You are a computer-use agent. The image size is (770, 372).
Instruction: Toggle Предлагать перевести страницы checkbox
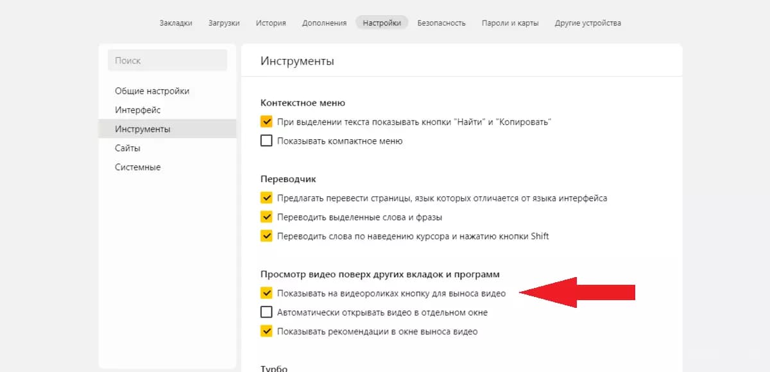[267, 198]
